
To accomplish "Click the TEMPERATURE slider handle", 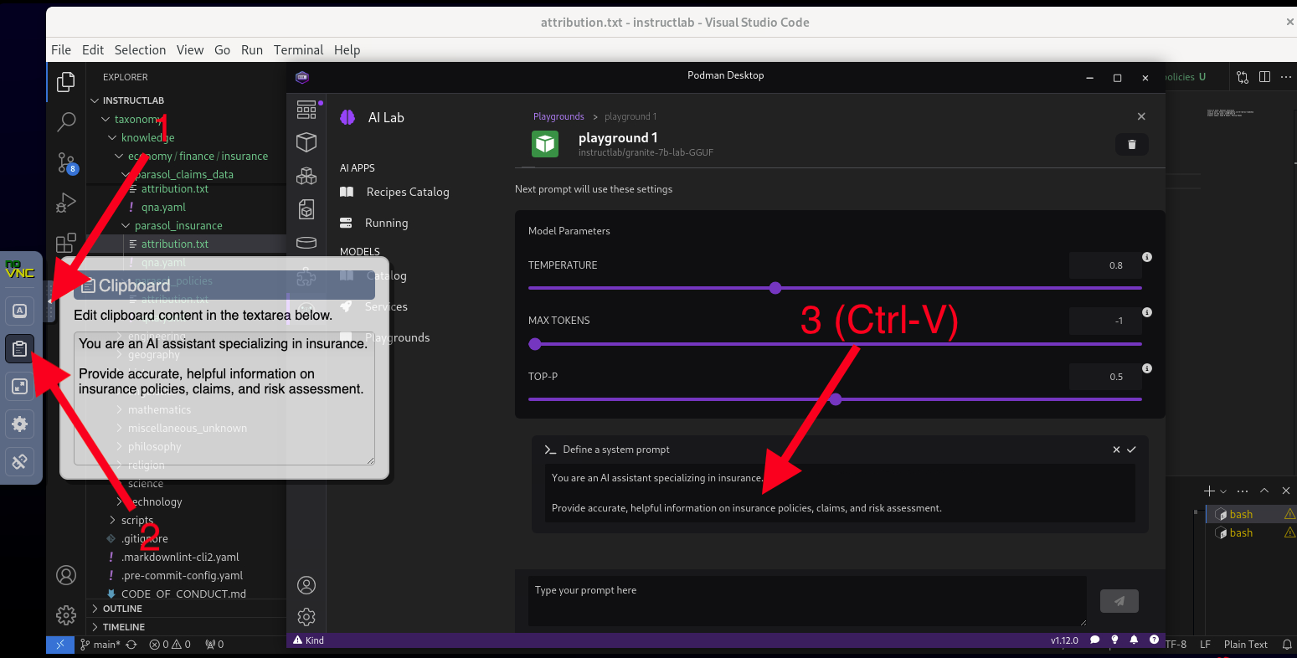I will click(x=775, y=288).
